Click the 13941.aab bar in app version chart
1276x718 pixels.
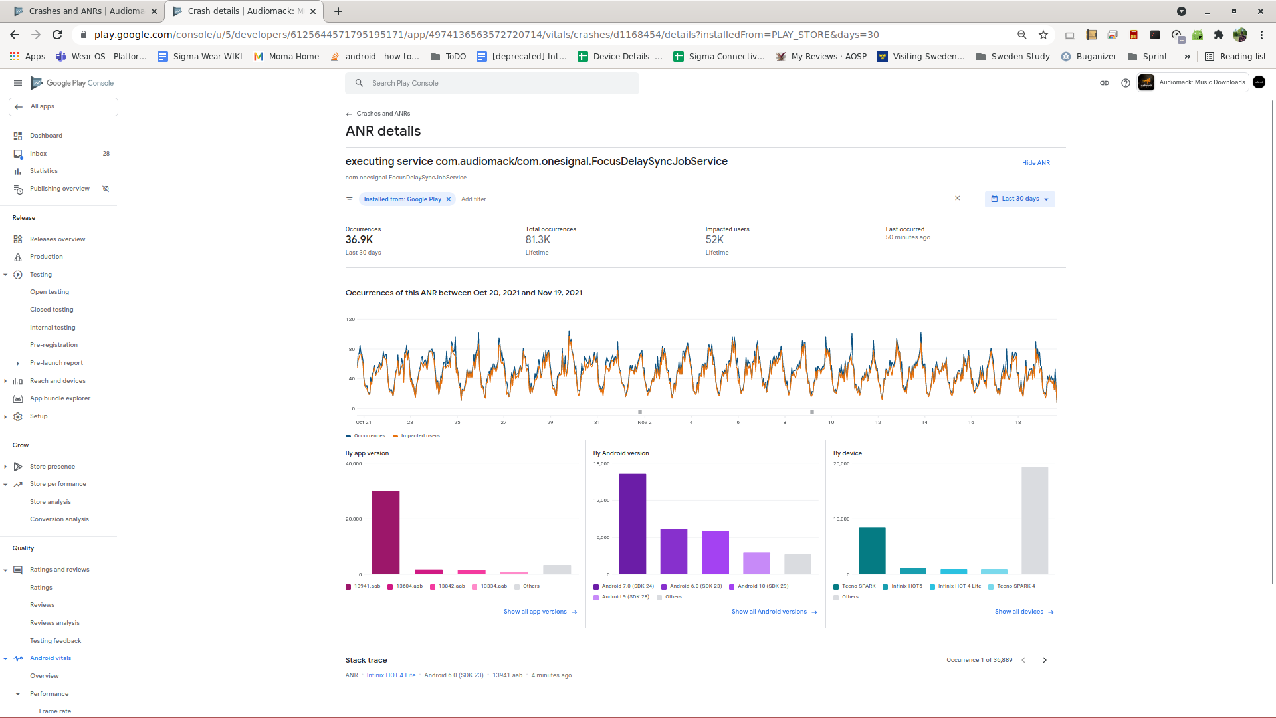pyautogui.click(x=385, y=532)
